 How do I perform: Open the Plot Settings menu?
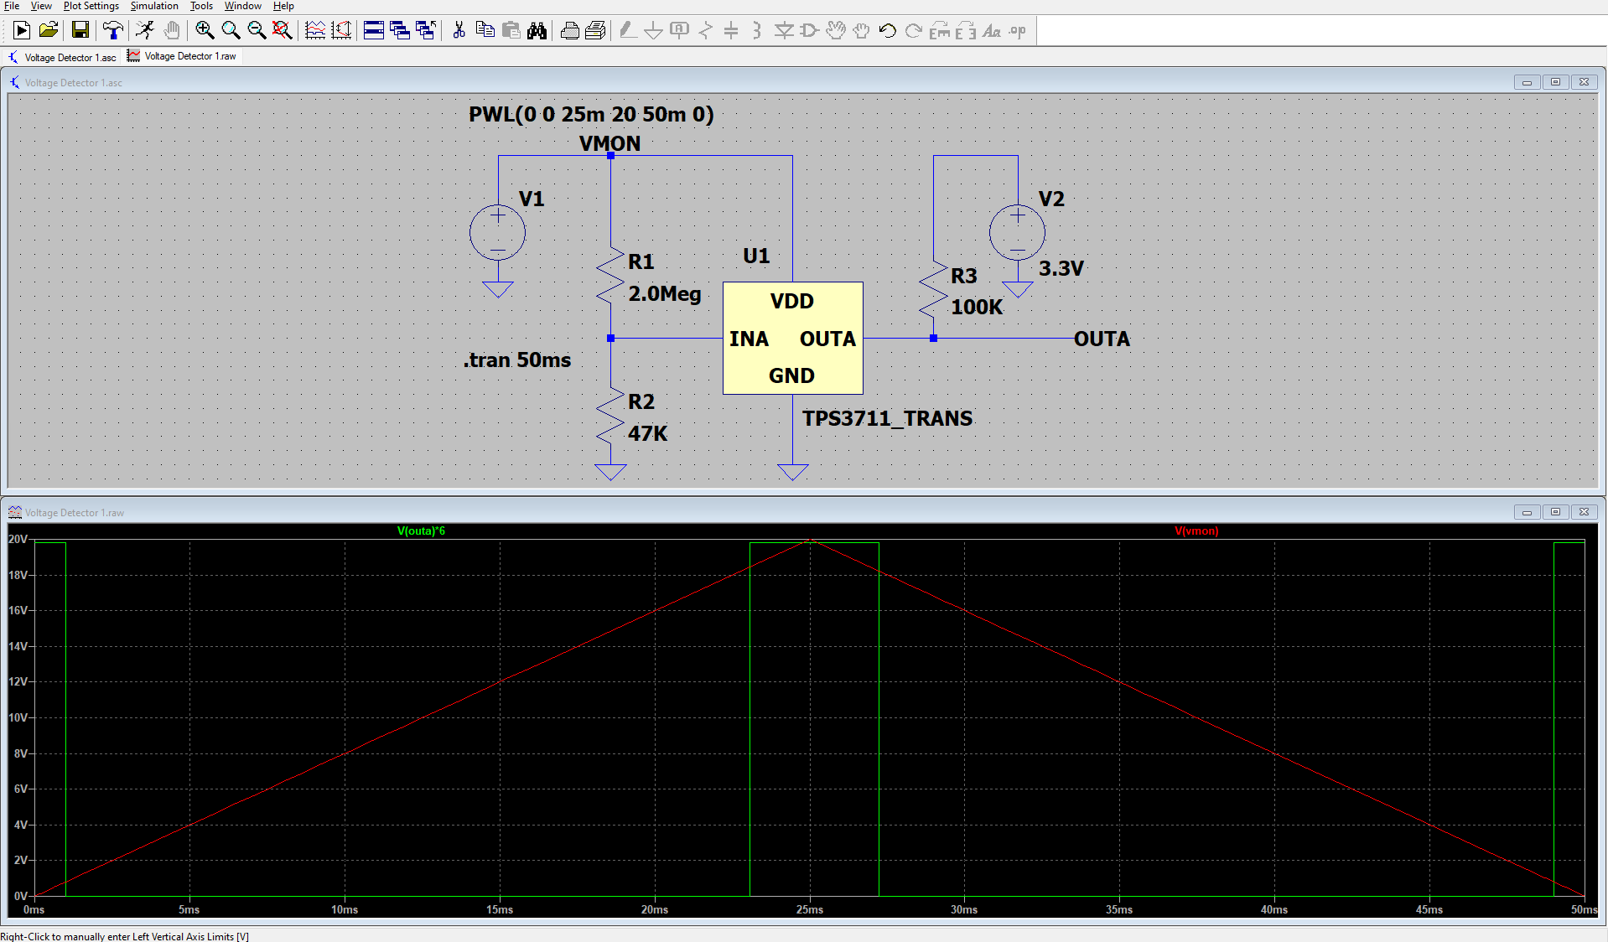(91, 6)
